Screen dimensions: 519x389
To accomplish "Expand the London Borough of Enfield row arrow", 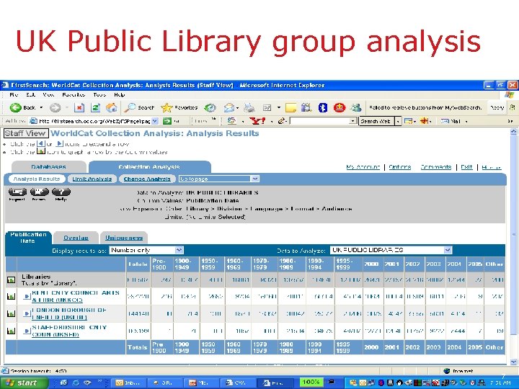I will 27,313.
